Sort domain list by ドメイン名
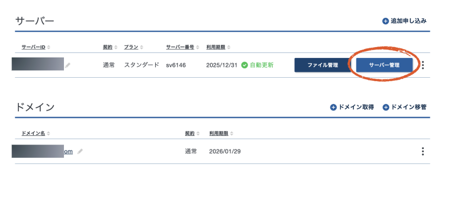 [33, 134]
